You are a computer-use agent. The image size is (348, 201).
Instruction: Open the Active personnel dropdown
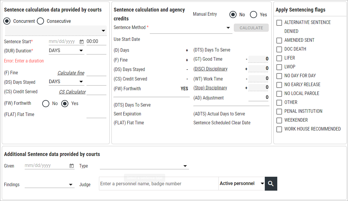pos(242,184)
